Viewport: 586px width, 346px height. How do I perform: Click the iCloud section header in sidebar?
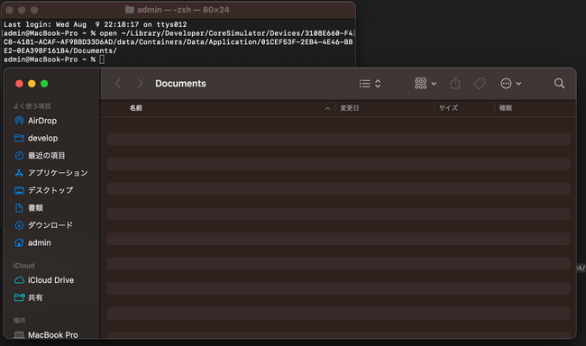(x=24, y=266)
